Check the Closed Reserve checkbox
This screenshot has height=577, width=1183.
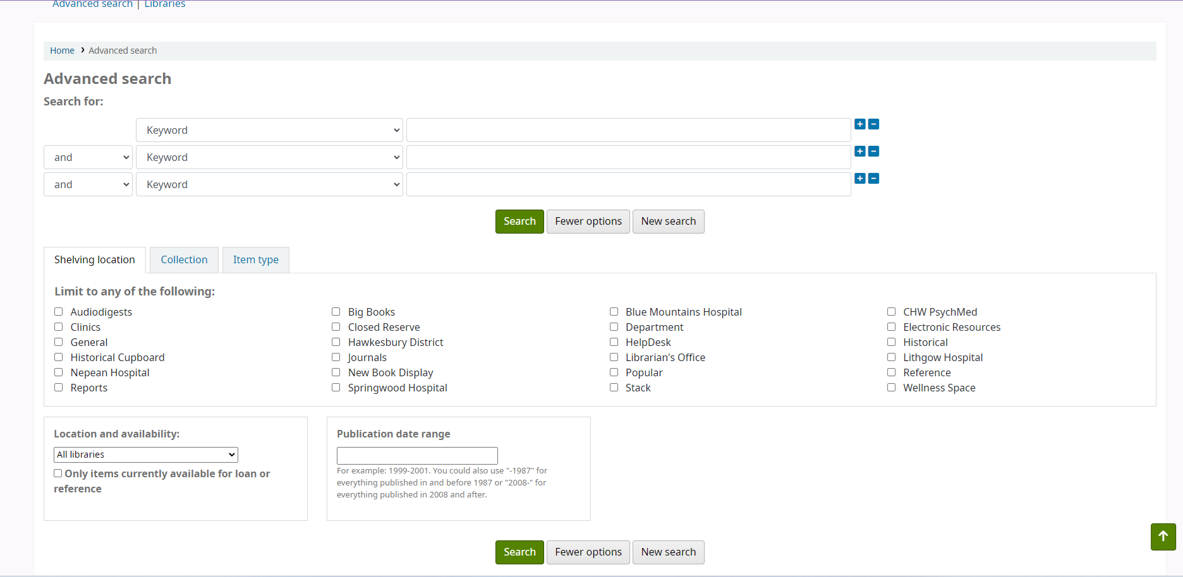(336, 327)
